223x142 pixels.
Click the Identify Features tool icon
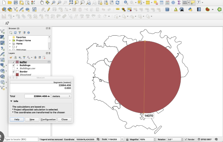tap(126, 3)
